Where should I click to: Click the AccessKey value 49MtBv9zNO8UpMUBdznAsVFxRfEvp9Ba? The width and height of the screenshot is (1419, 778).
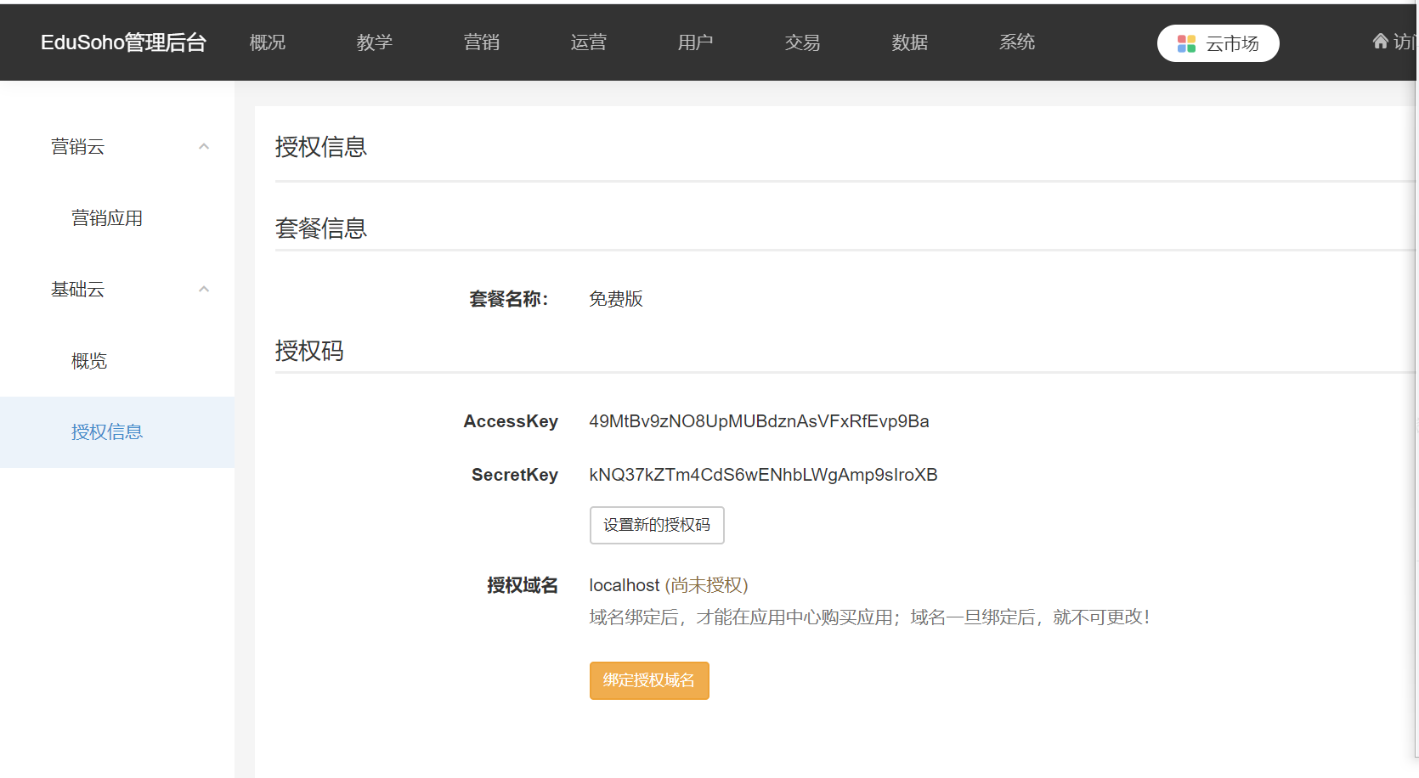759,421
